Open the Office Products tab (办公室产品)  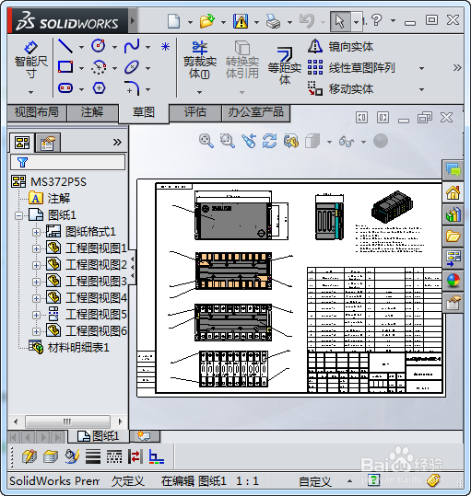pos(256,112)
